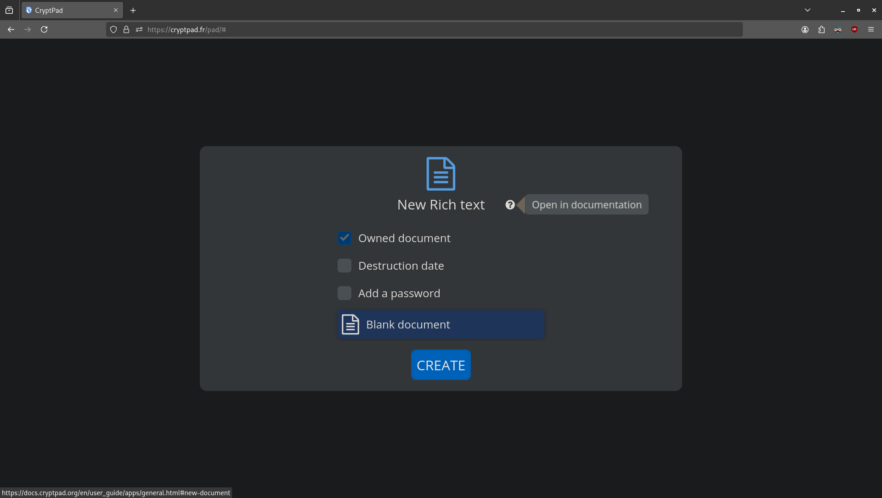Click the uBlock Origin shield icon
This screenshot has height=498, width=882.
pyautogui.click(x=854, y=29)
